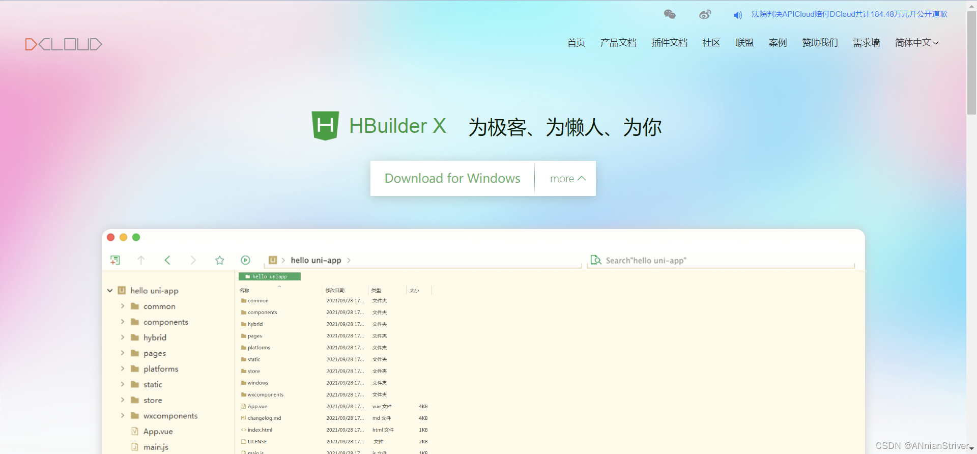Open 需求墙 page
The image size is (977, 454).
point(866,43)
